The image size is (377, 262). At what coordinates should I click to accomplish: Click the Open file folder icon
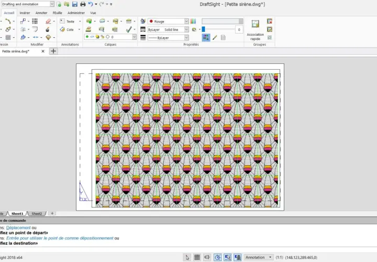(x=66, y=4)
